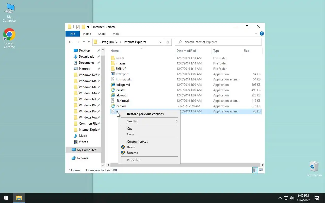Open Videos in navigation pane
This screenshot has width=325, height=203.
pyautogui.click(x=83, y=142)
